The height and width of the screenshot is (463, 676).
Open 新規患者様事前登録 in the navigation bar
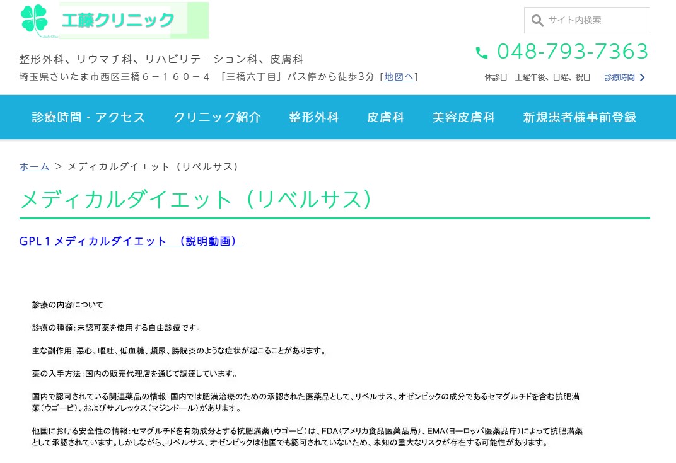point(580,117)
